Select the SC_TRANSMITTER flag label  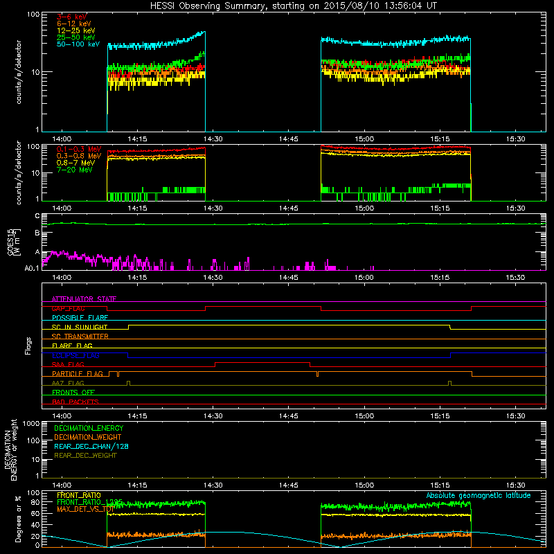(80, 337)
